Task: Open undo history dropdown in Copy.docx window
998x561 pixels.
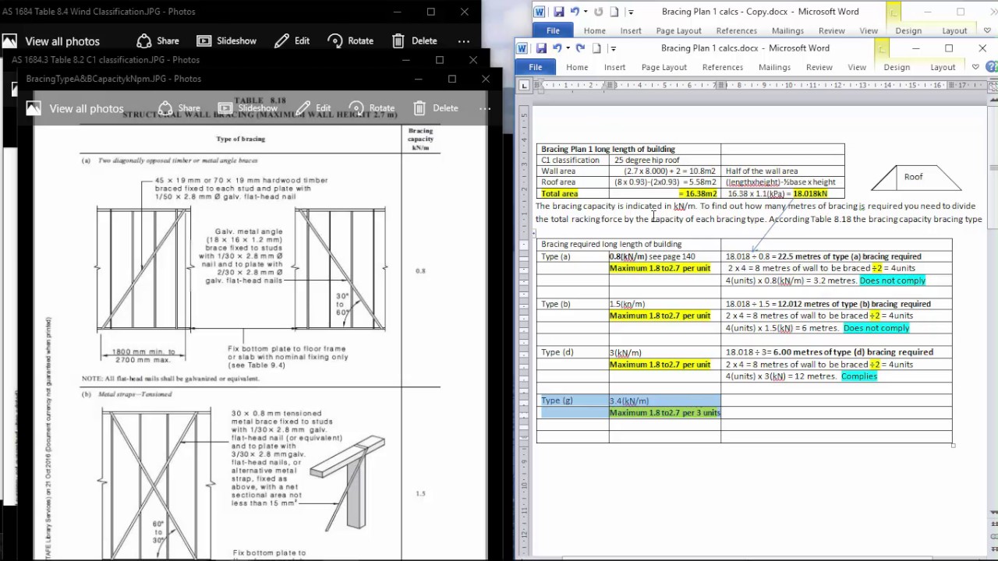Action: (x=586, y=12)
